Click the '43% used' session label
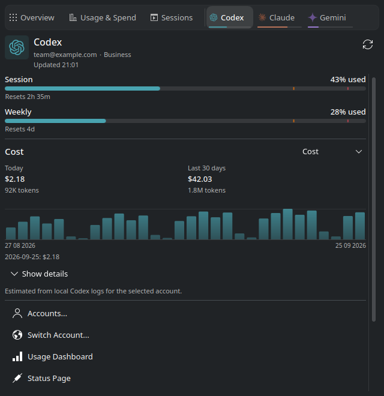Image resolution: width=384 pixels, height=396 pixels. 348,80
